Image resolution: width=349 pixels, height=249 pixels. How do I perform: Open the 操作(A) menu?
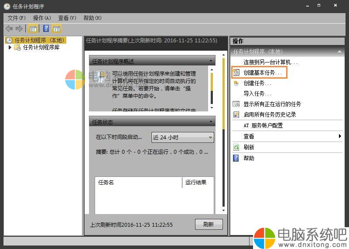click(x=42, y=18)
